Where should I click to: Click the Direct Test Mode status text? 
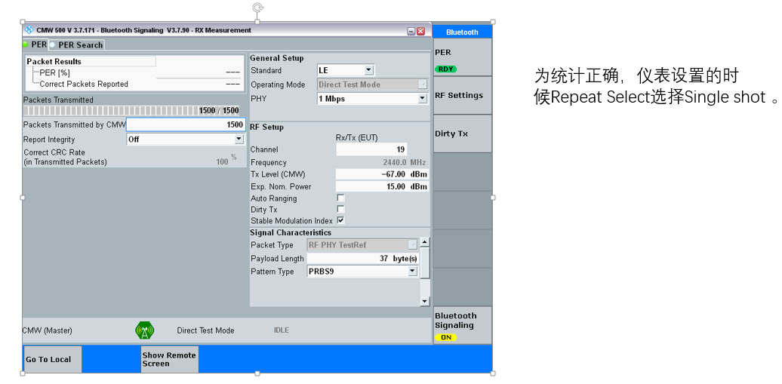pos(205,330)
